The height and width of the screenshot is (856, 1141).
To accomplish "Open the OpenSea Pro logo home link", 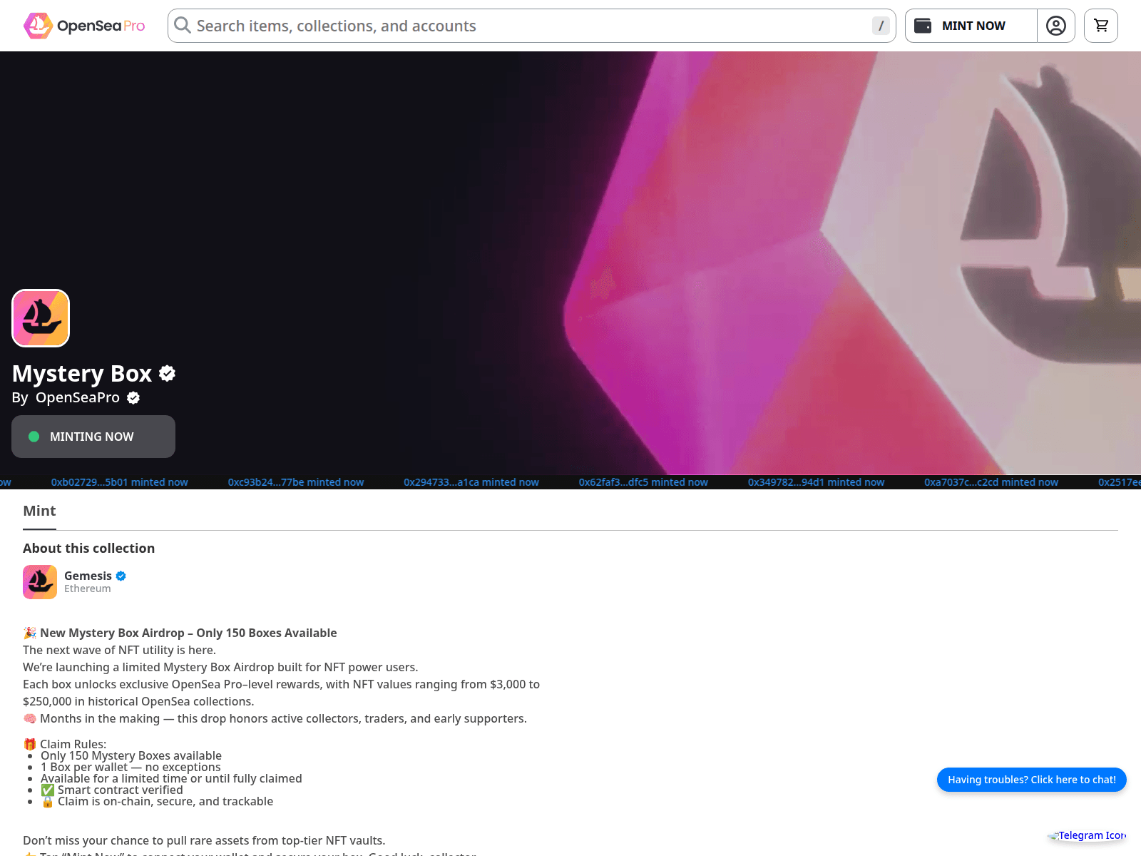I will pyautogui.click(x=84, y=26).
